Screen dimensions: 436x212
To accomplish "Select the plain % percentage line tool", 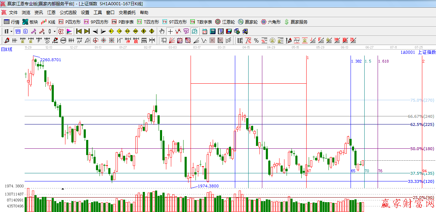I will 256,40.
